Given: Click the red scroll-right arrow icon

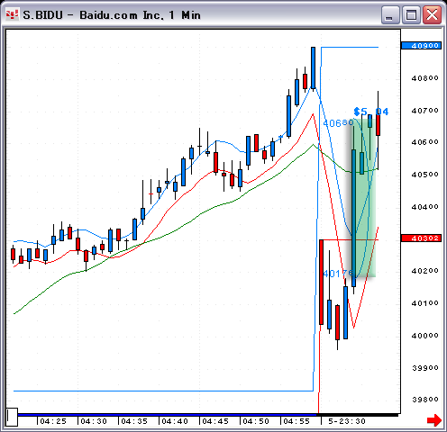Looking at the screenshot, I should [434, 420].
